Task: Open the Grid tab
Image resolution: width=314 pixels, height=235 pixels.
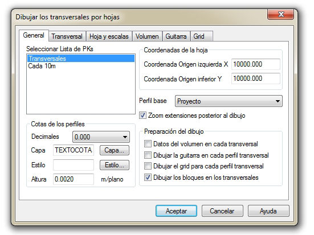Action: [201, 36]
